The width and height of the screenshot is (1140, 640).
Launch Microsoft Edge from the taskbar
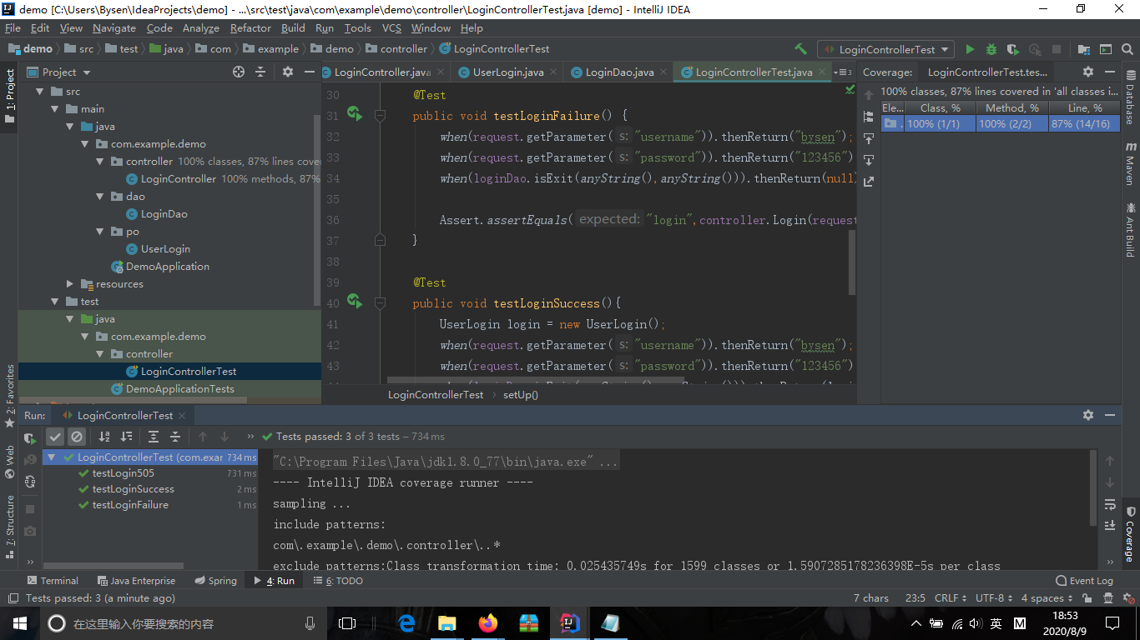click(406, 623)
